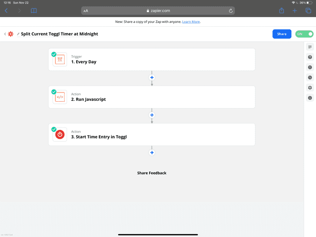Image resolution: width=316 pixels, height=237 pixels.
Task: Open Zap settings gear icon
Action: (x=310, y=88)
